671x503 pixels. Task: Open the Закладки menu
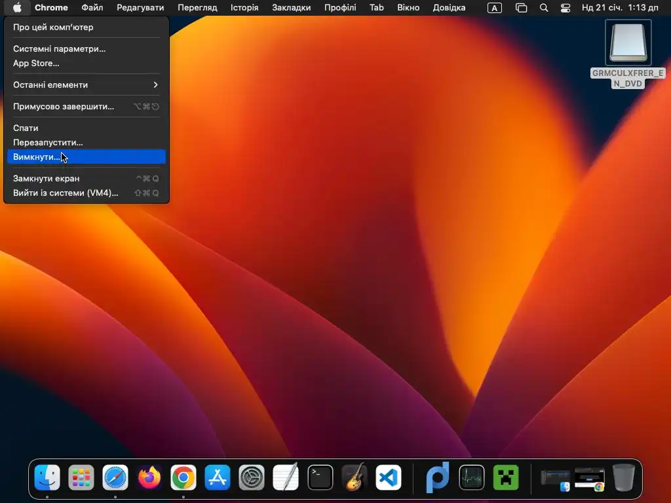[x=292, y=8]
